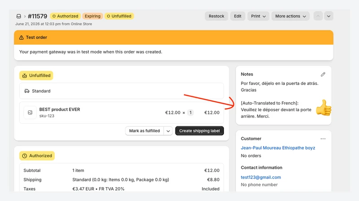Image resolution: width=359 pixels, height=201 pixels.
Task: Go to previous order with up arrow
Action: click(x=318, y=16)
